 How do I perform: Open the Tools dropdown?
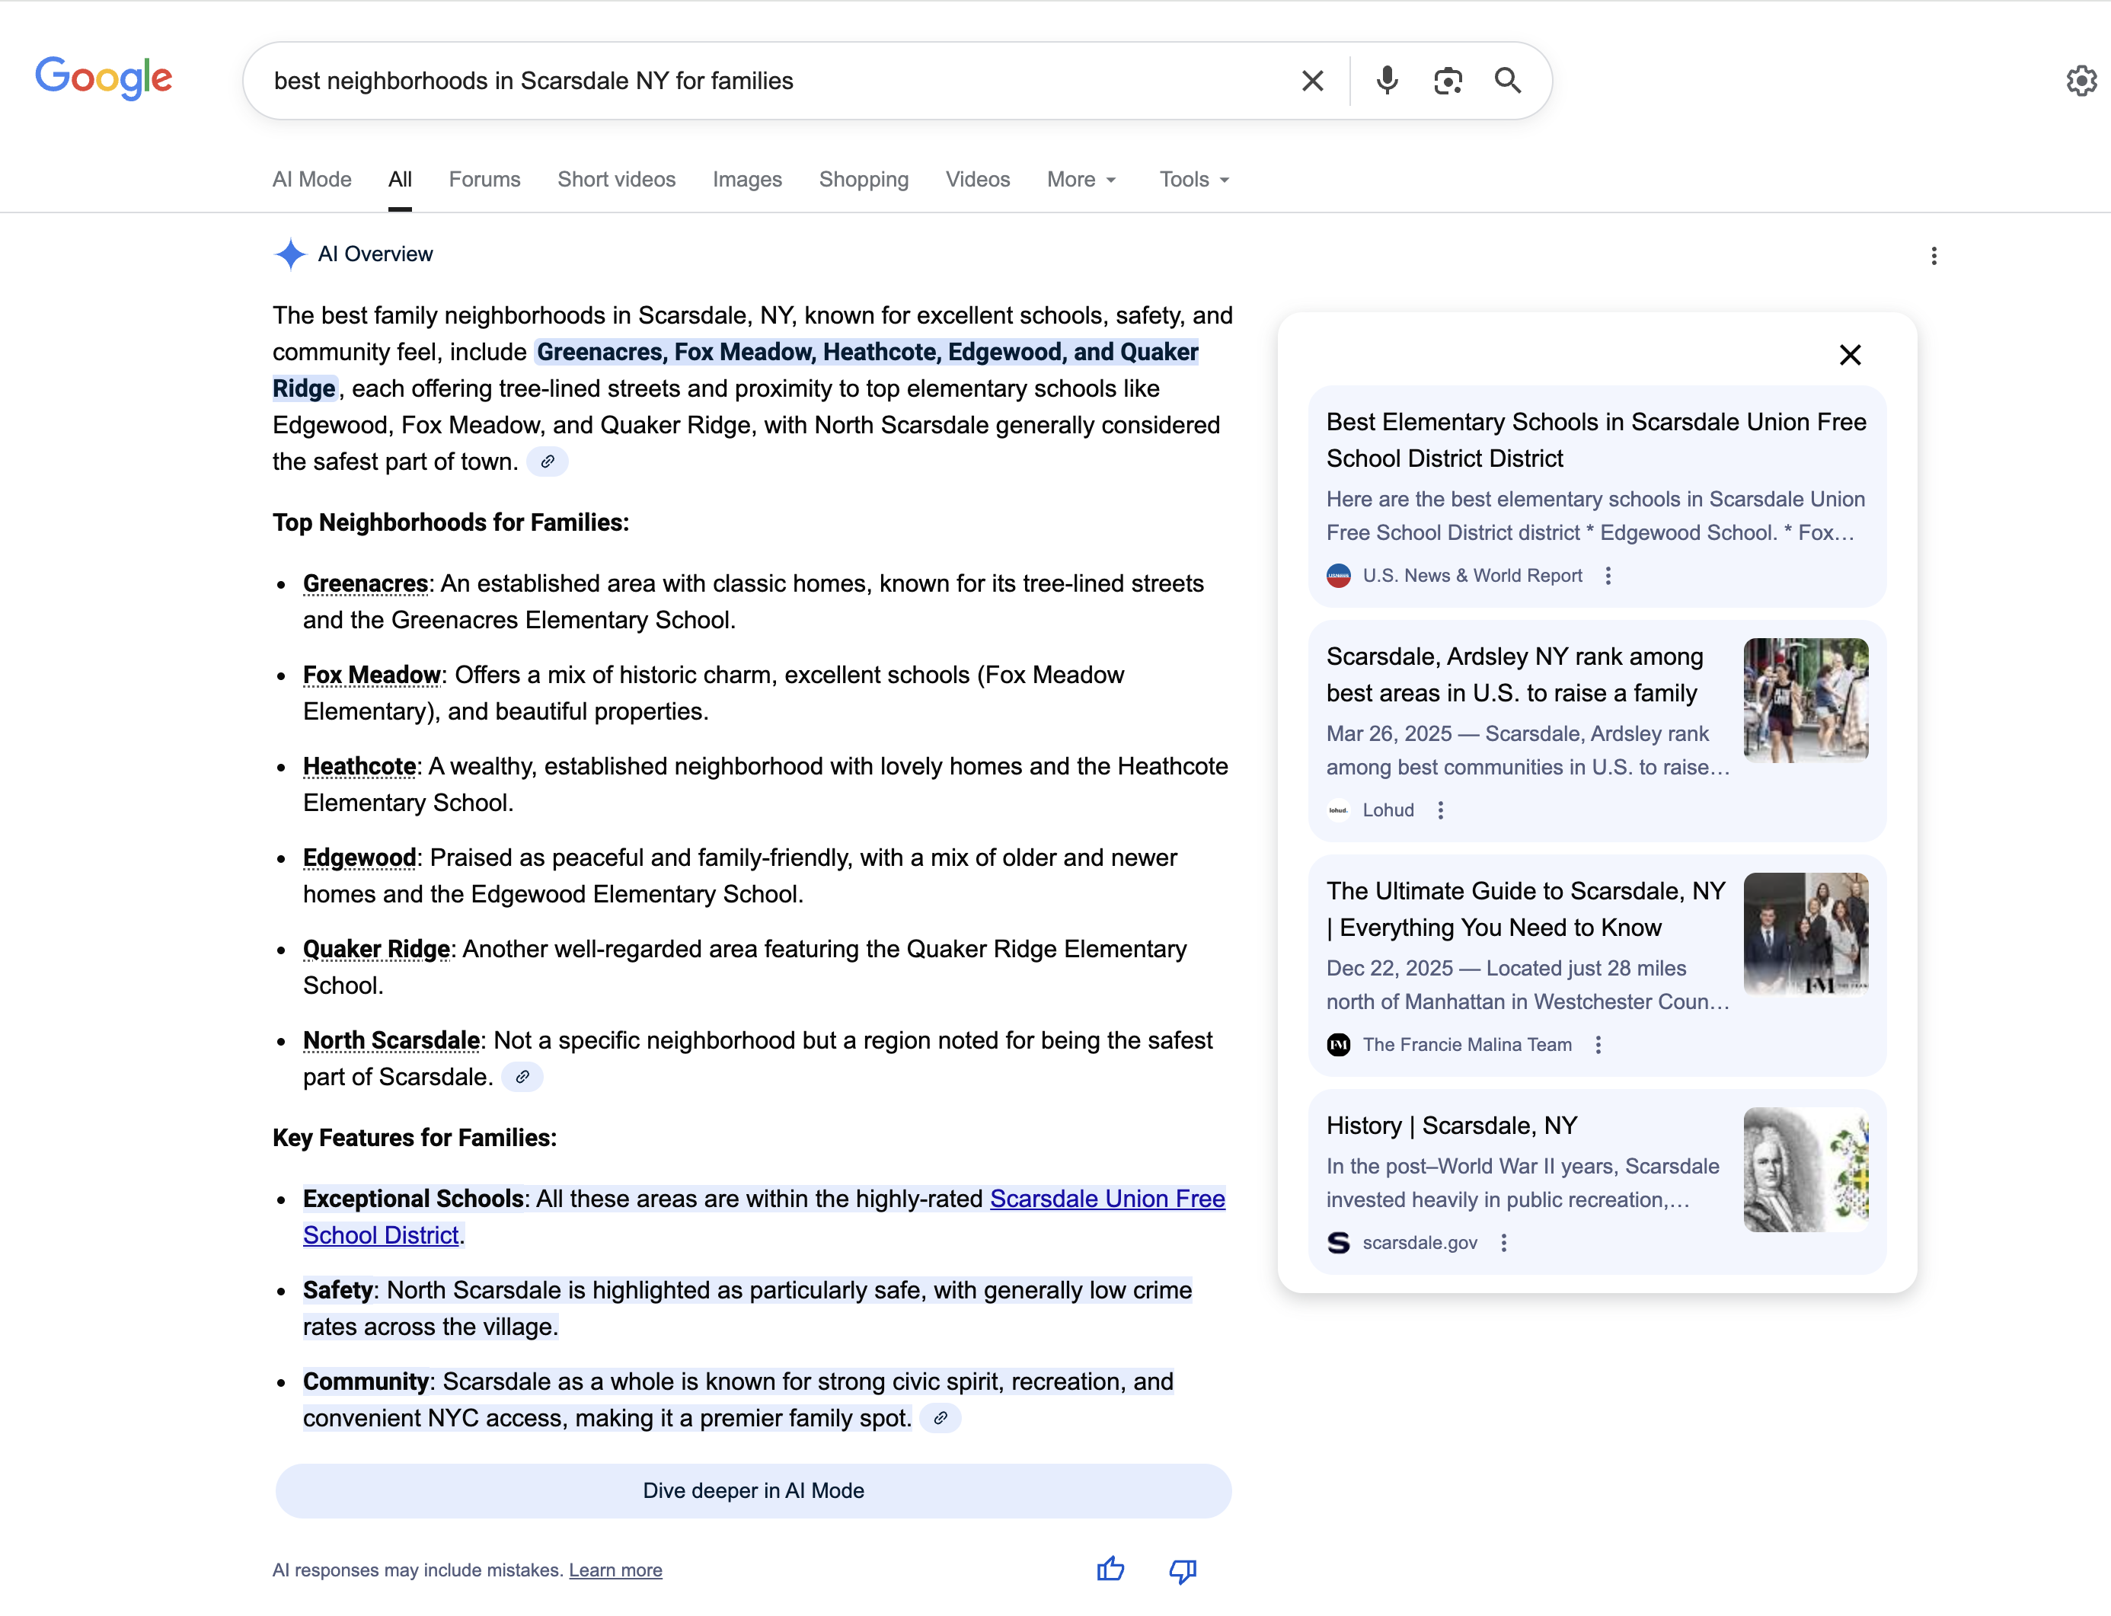click(x=1193, y=180)
